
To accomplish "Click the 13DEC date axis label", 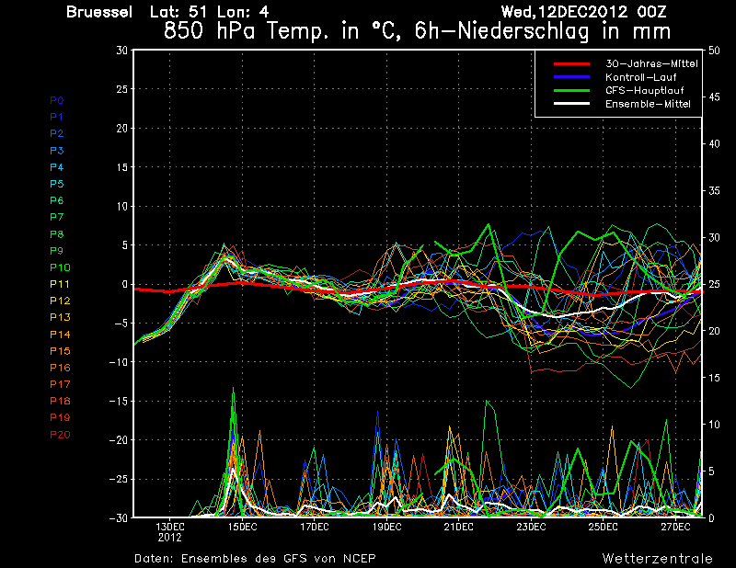I will click(170, 528).
